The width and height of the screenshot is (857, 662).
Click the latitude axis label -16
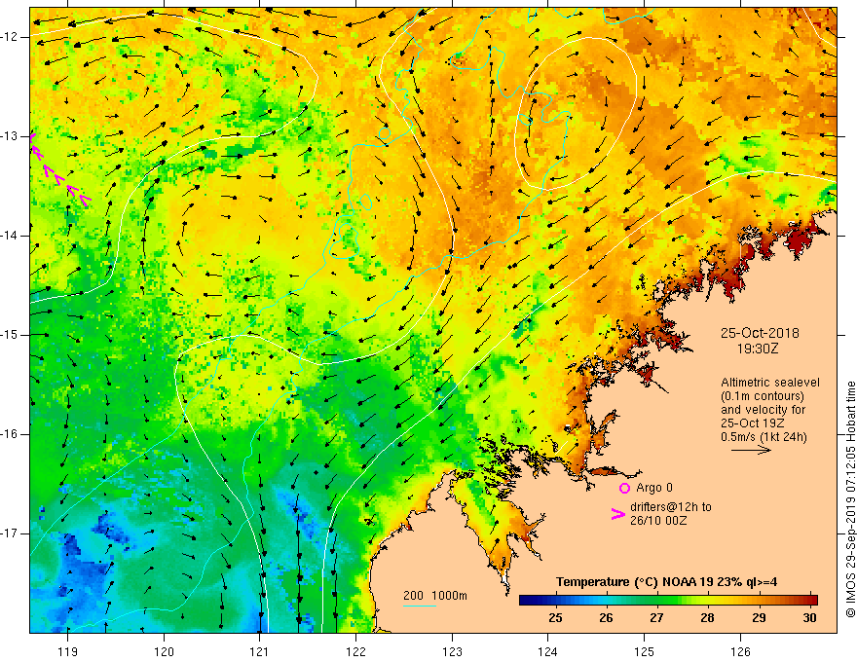10,434
